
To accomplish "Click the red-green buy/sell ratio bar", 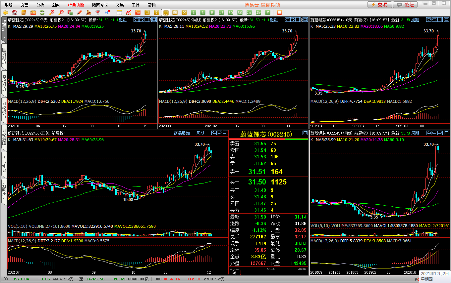I will tap(268, 139).
